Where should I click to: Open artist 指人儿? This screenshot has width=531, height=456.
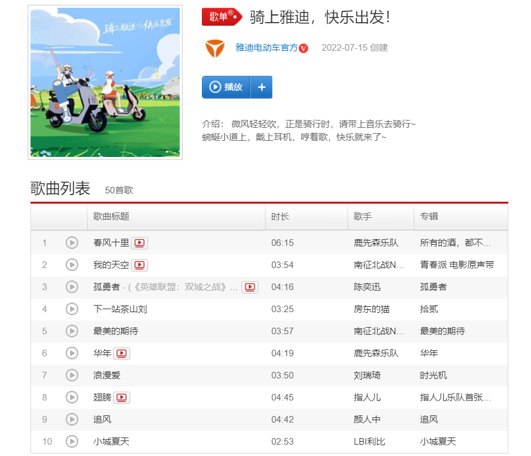367,397
